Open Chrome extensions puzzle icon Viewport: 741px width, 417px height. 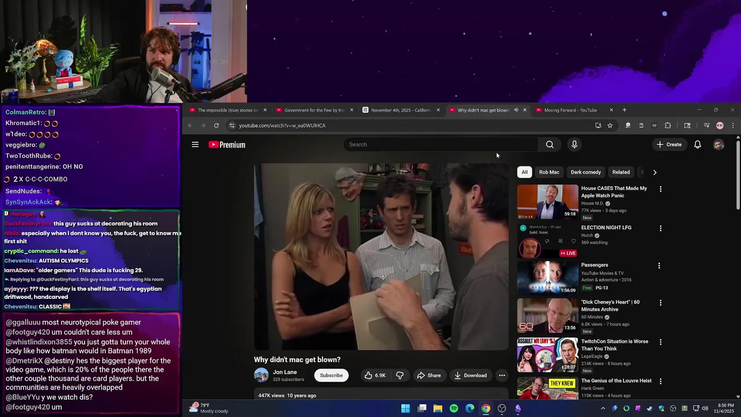tap(667, 126)
